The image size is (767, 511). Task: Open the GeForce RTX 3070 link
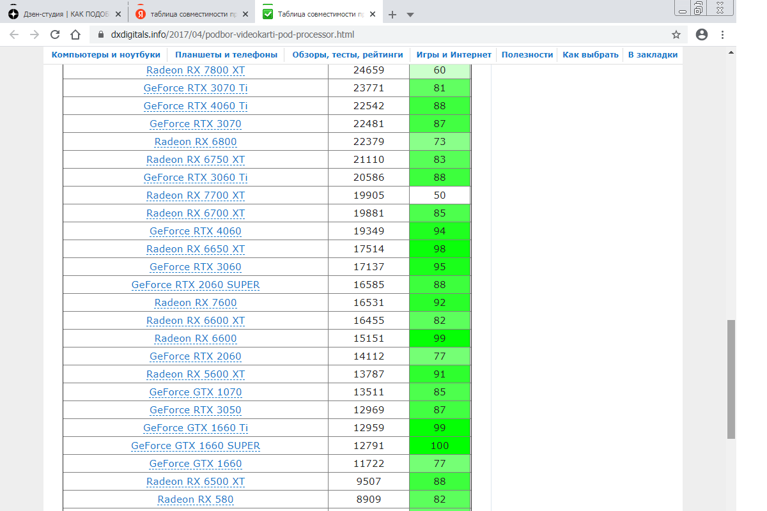tap(196, 124)
